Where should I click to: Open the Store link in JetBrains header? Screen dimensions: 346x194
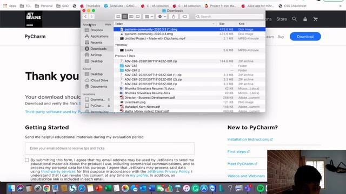(282, 19)
